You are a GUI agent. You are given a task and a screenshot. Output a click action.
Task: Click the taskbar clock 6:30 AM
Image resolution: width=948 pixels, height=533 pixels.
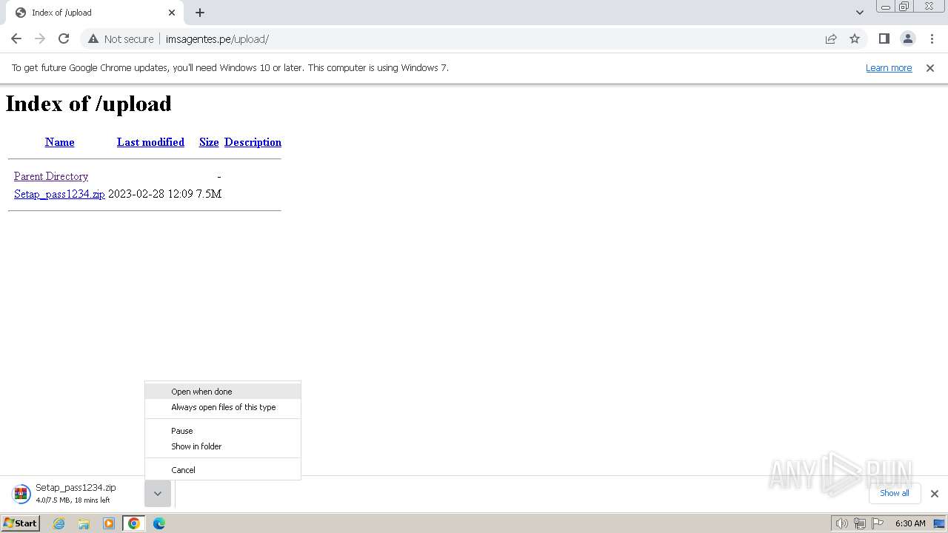pyautogui.click(x=910, y=523)
